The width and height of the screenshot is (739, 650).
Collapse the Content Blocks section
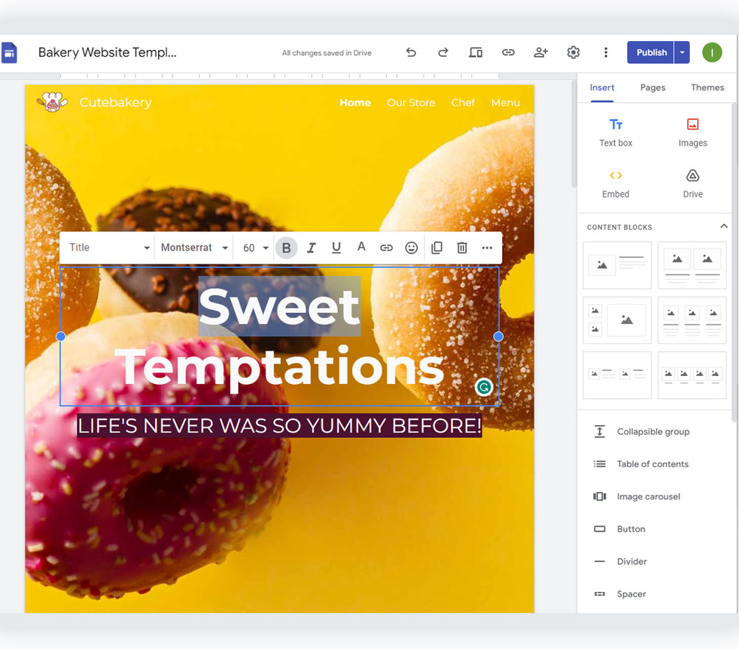pos(723,226)
